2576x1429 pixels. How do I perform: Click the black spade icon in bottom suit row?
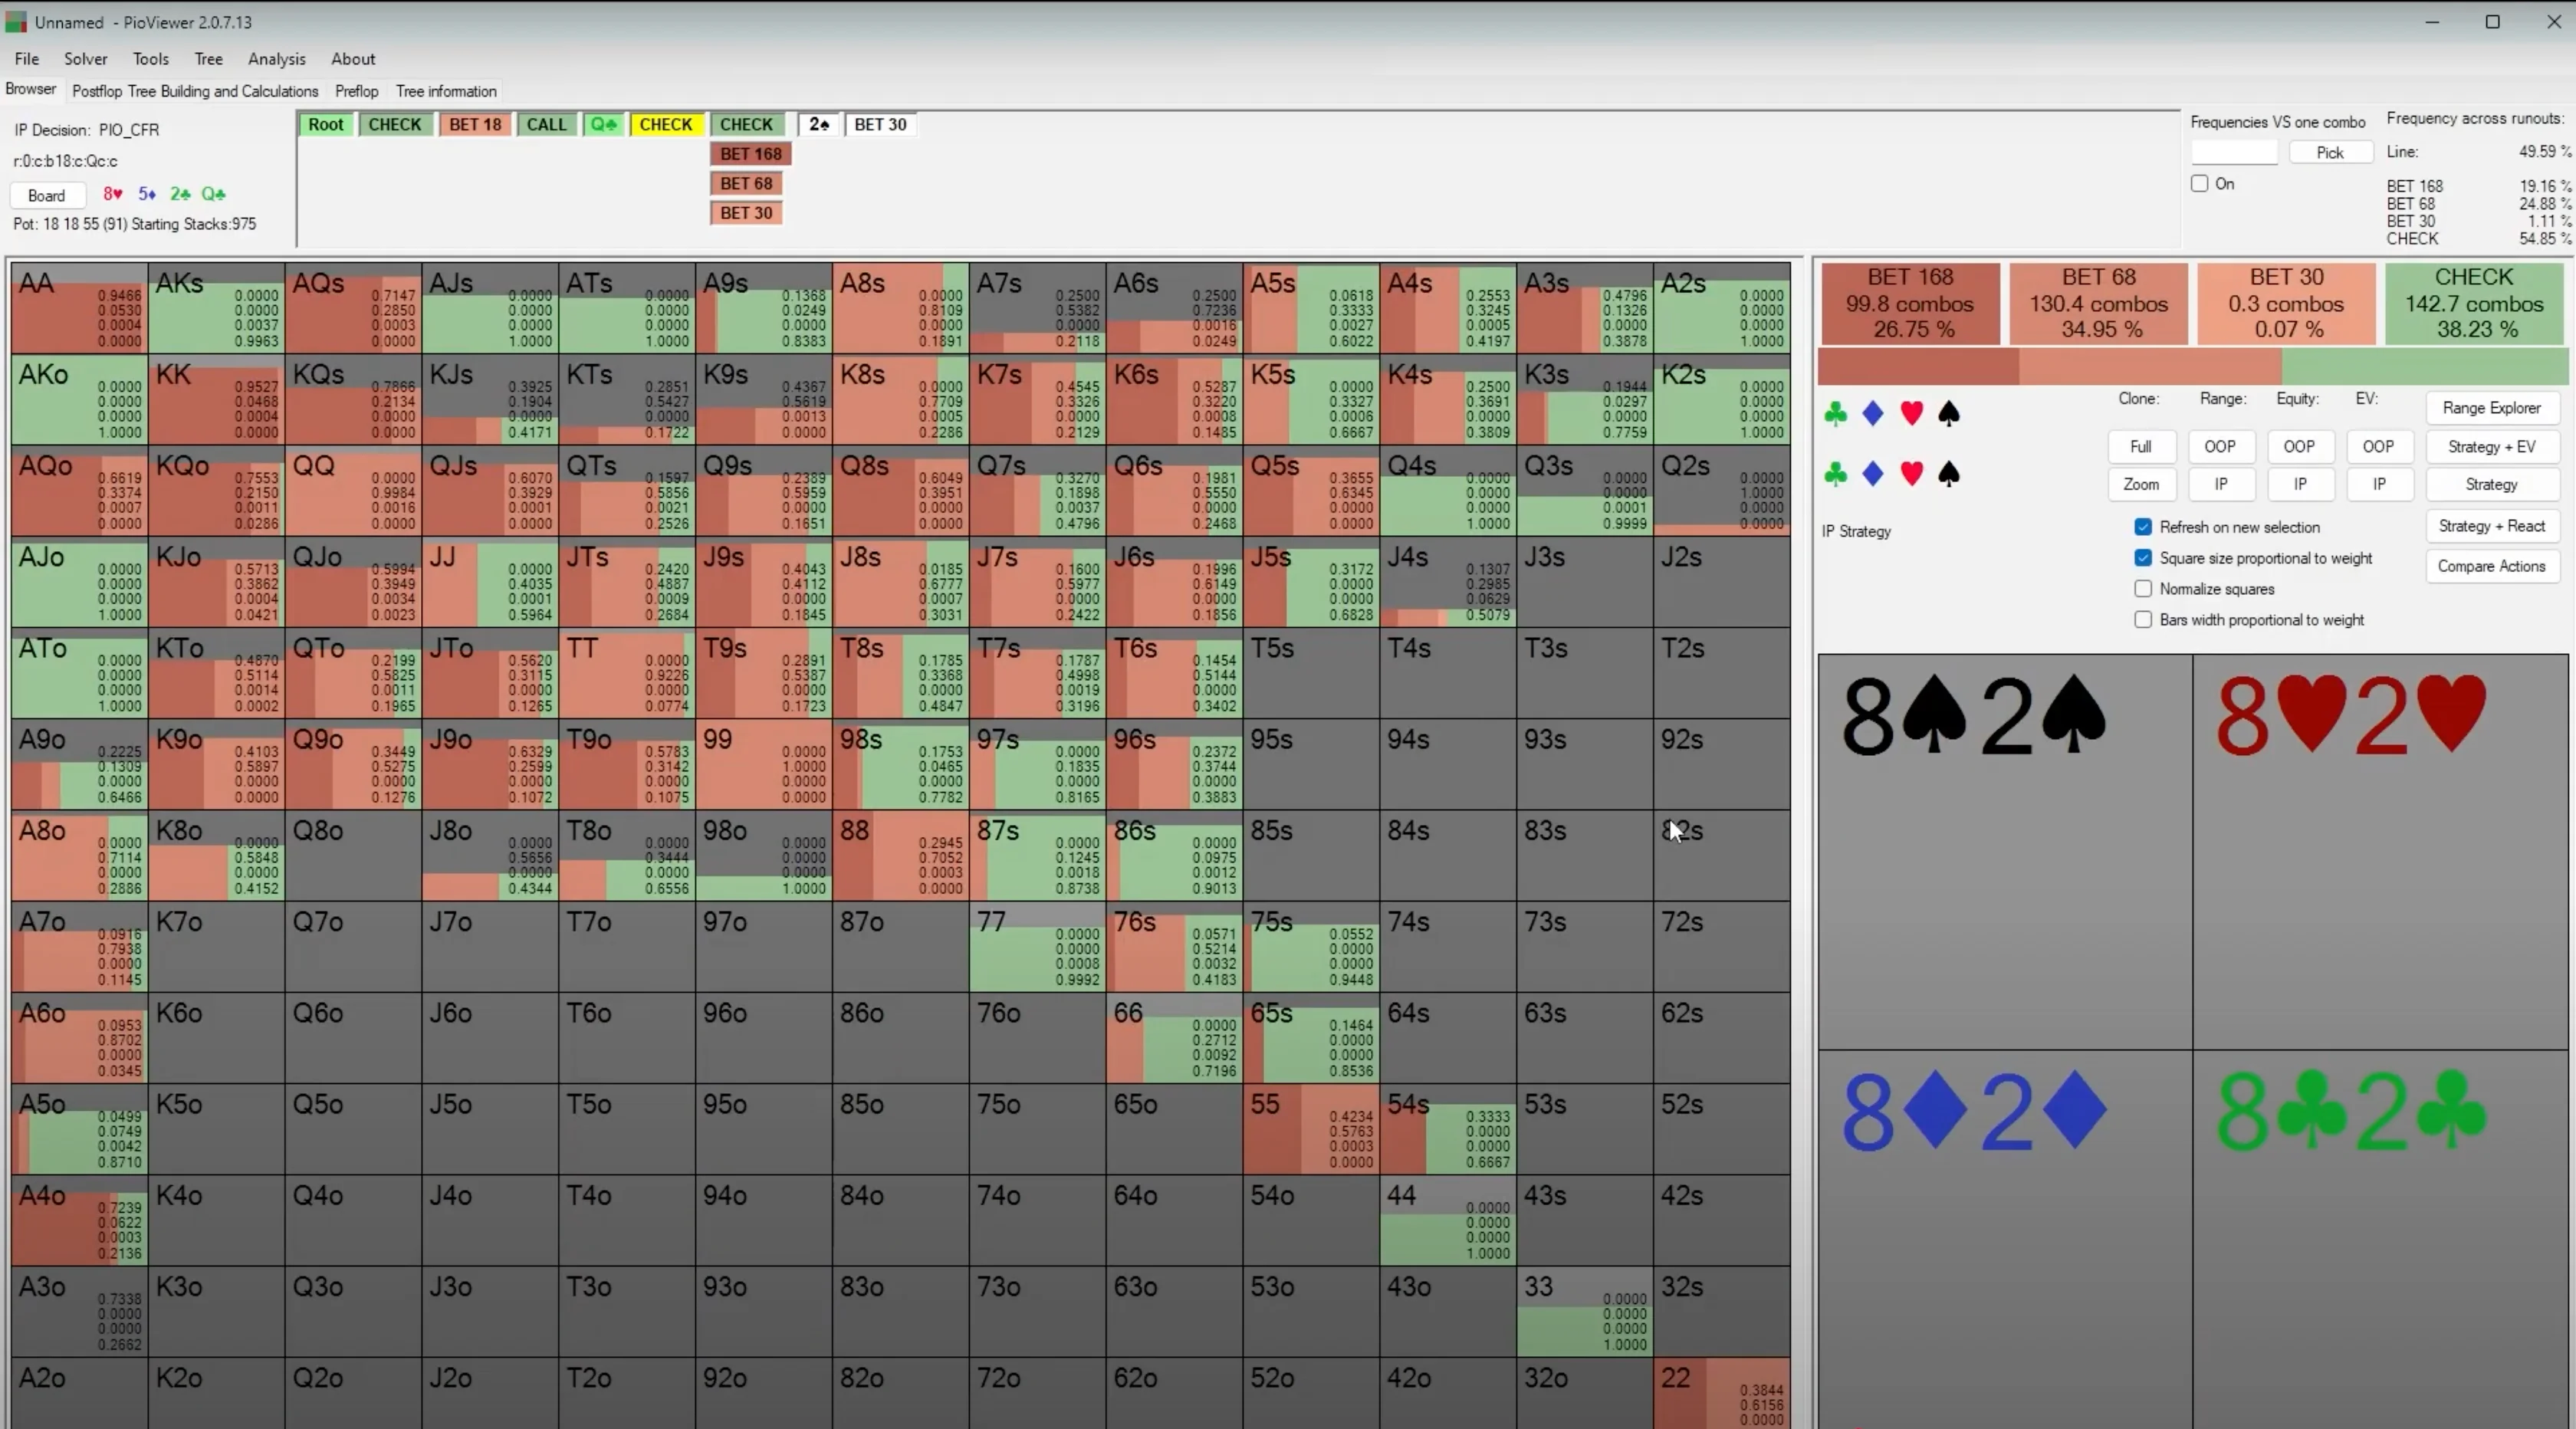tap(1949, 474)
